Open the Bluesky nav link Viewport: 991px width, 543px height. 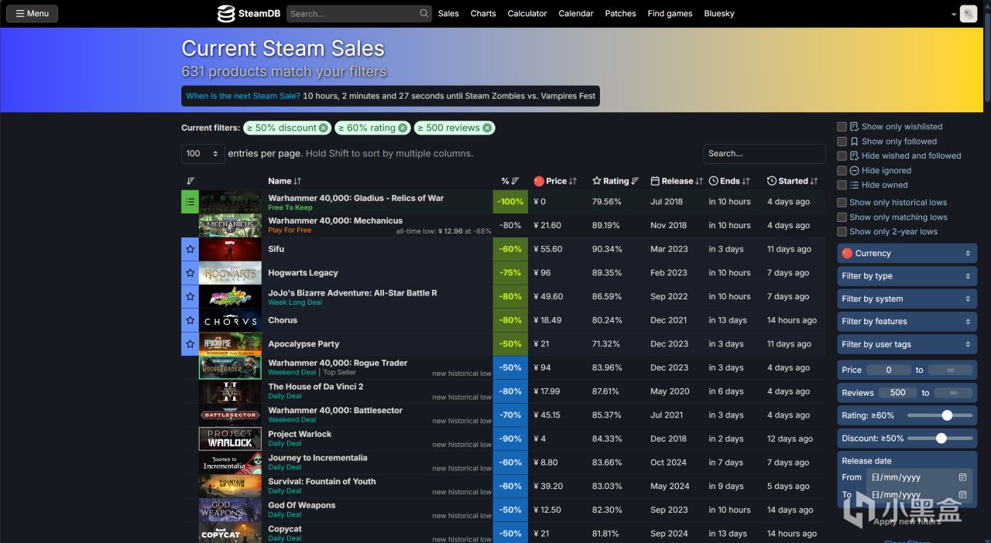[719, 13]
